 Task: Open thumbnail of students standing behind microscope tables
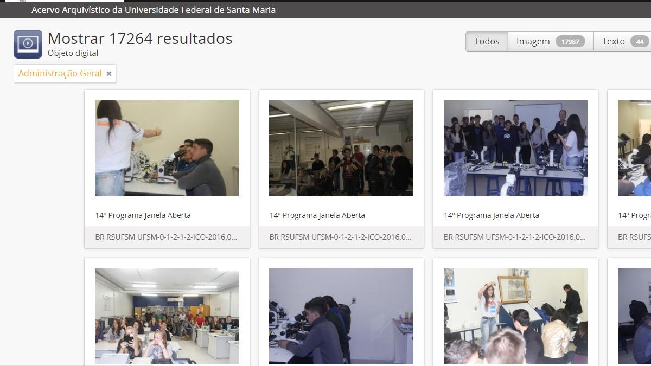click(515, 148)
